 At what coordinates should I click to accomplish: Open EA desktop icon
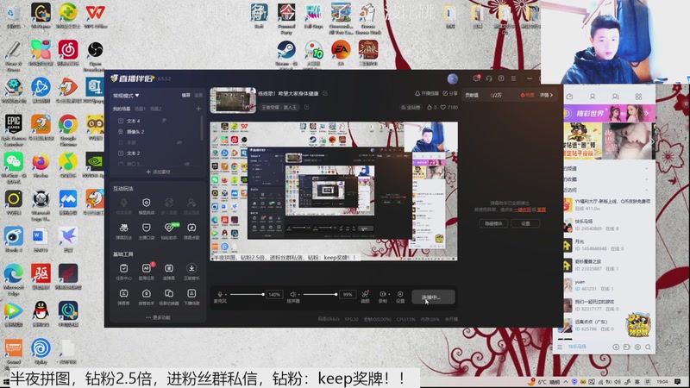tap(341, 53)
